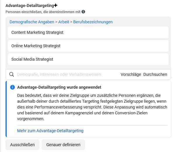Open the Vorschläge suggestions
175x152 pixels.
[131, 74]
